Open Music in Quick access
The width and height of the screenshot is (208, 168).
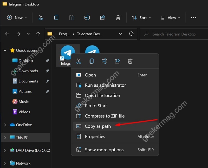(x=23, y=102)
